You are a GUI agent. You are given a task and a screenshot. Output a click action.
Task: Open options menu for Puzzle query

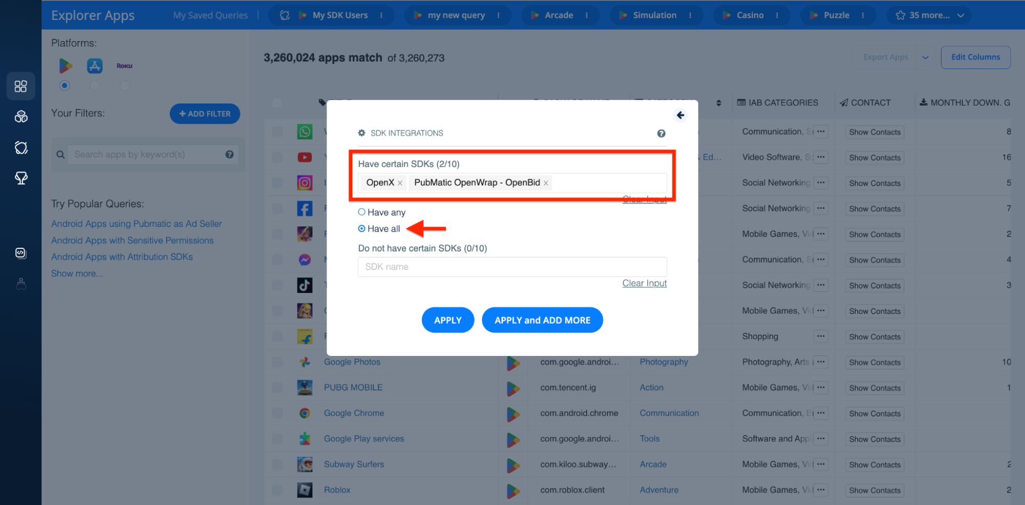click(863, 15)
